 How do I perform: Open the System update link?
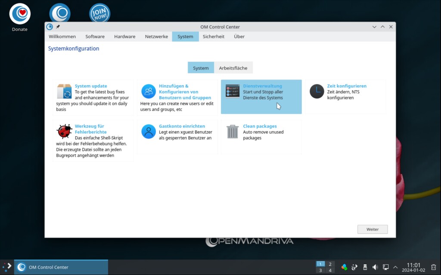coord(91,86)
